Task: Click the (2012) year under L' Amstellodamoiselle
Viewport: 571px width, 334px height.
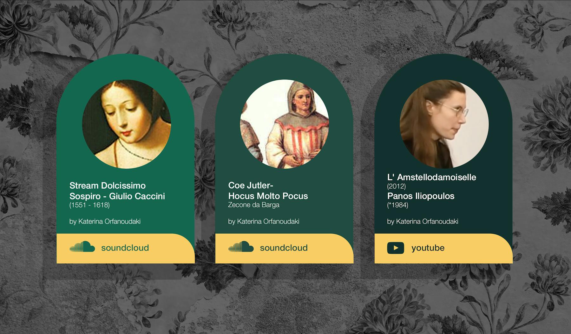Action: pyautogui.click(x=397, y=186)
